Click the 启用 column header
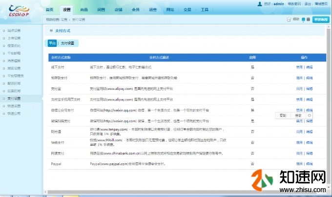 point(252,58)
